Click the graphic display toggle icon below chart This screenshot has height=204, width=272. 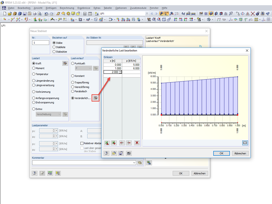[245, 143]
